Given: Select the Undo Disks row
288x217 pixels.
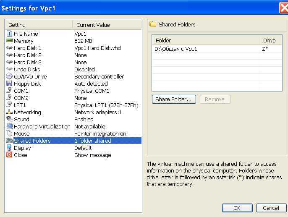Looking at the screenshot, I should [x=73, y=69].
